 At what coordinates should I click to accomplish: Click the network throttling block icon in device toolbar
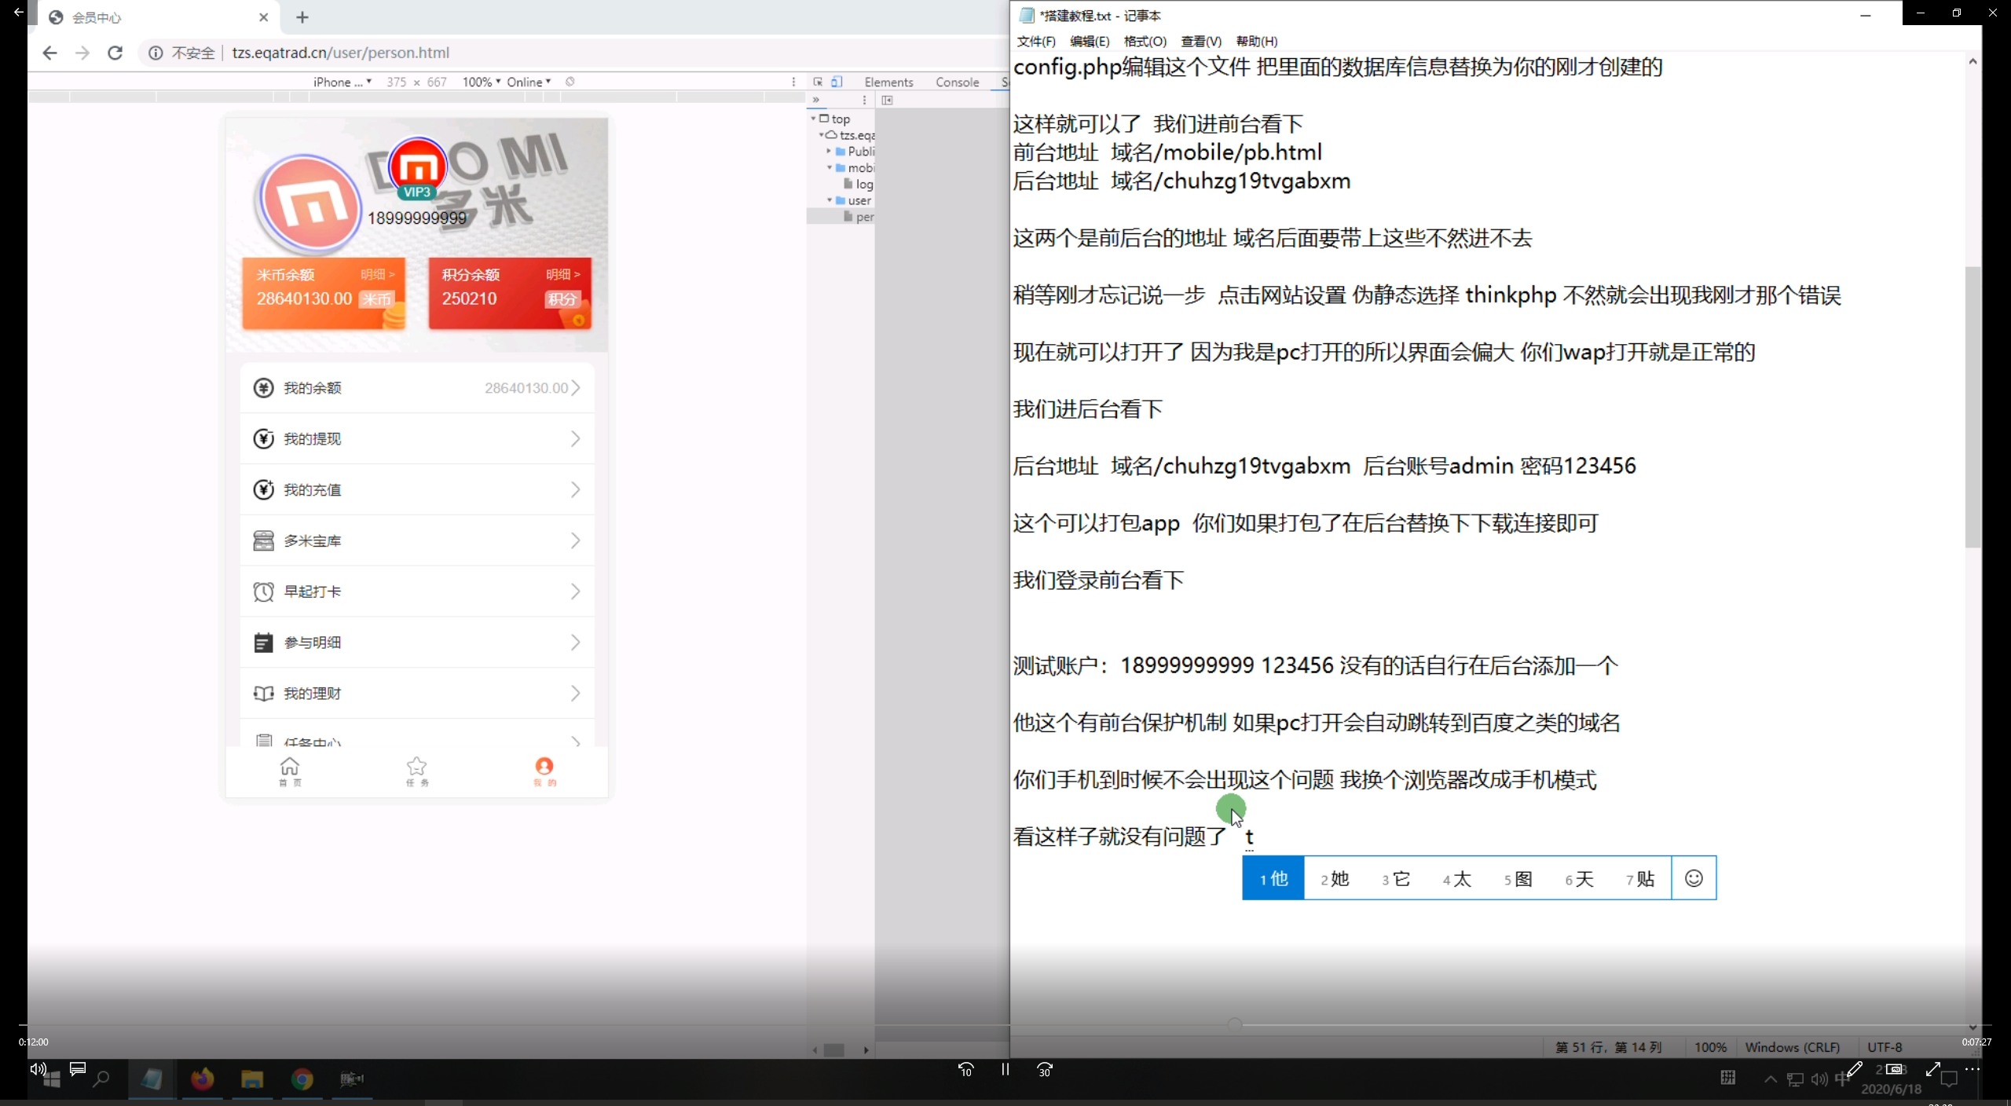(571, 81)
